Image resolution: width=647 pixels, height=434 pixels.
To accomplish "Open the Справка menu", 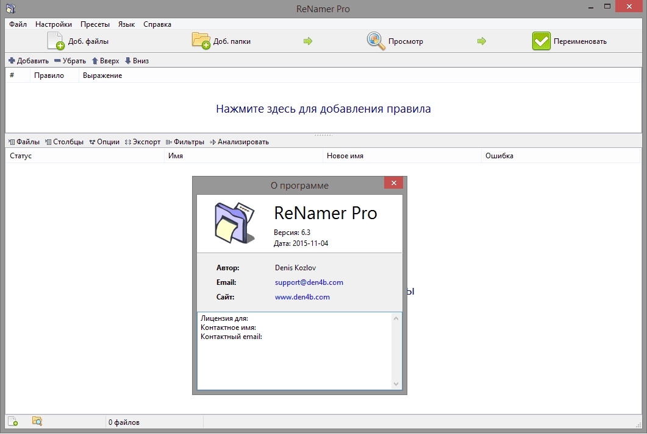I will (157, 24).
